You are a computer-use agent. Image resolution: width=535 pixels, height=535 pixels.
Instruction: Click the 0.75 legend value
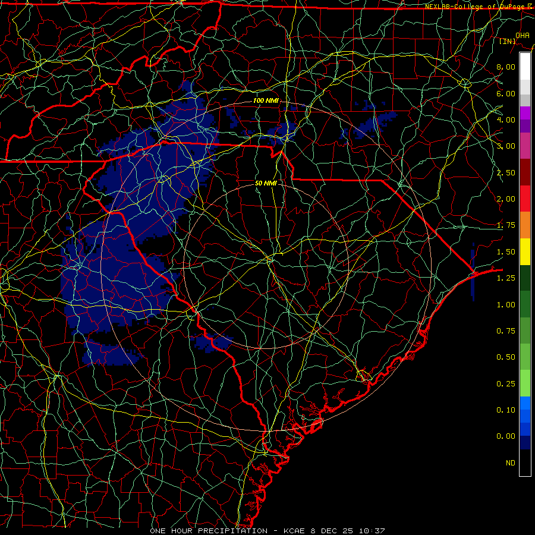tap(506, 331)
